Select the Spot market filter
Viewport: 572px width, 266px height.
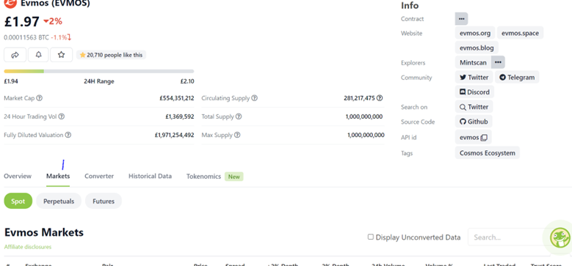(x=18, y=202)
